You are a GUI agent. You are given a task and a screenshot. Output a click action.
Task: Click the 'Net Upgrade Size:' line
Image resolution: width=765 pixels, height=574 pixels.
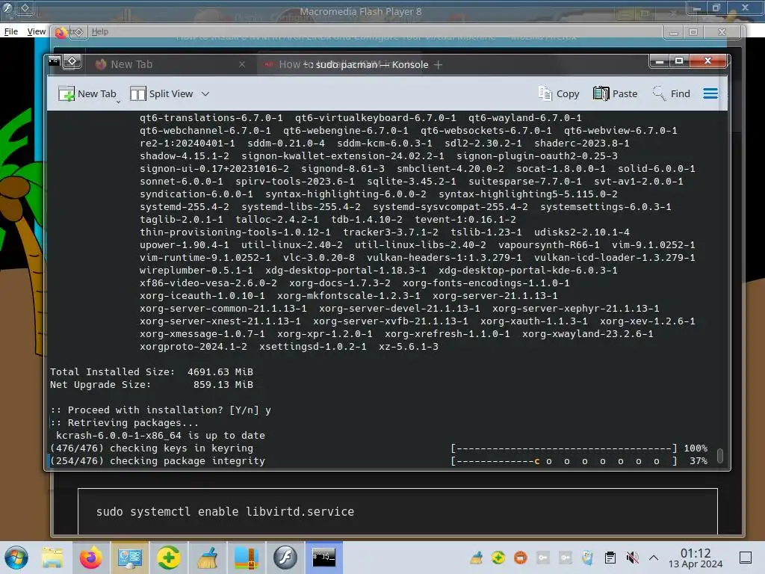click(x=152, y=385)
